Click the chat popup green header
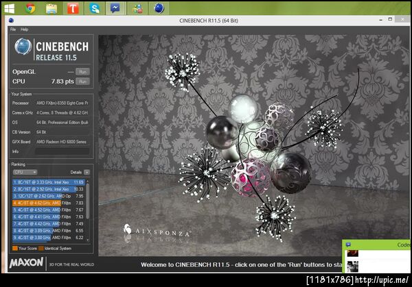This screenshot has height=287, width=412. [377, 245]
